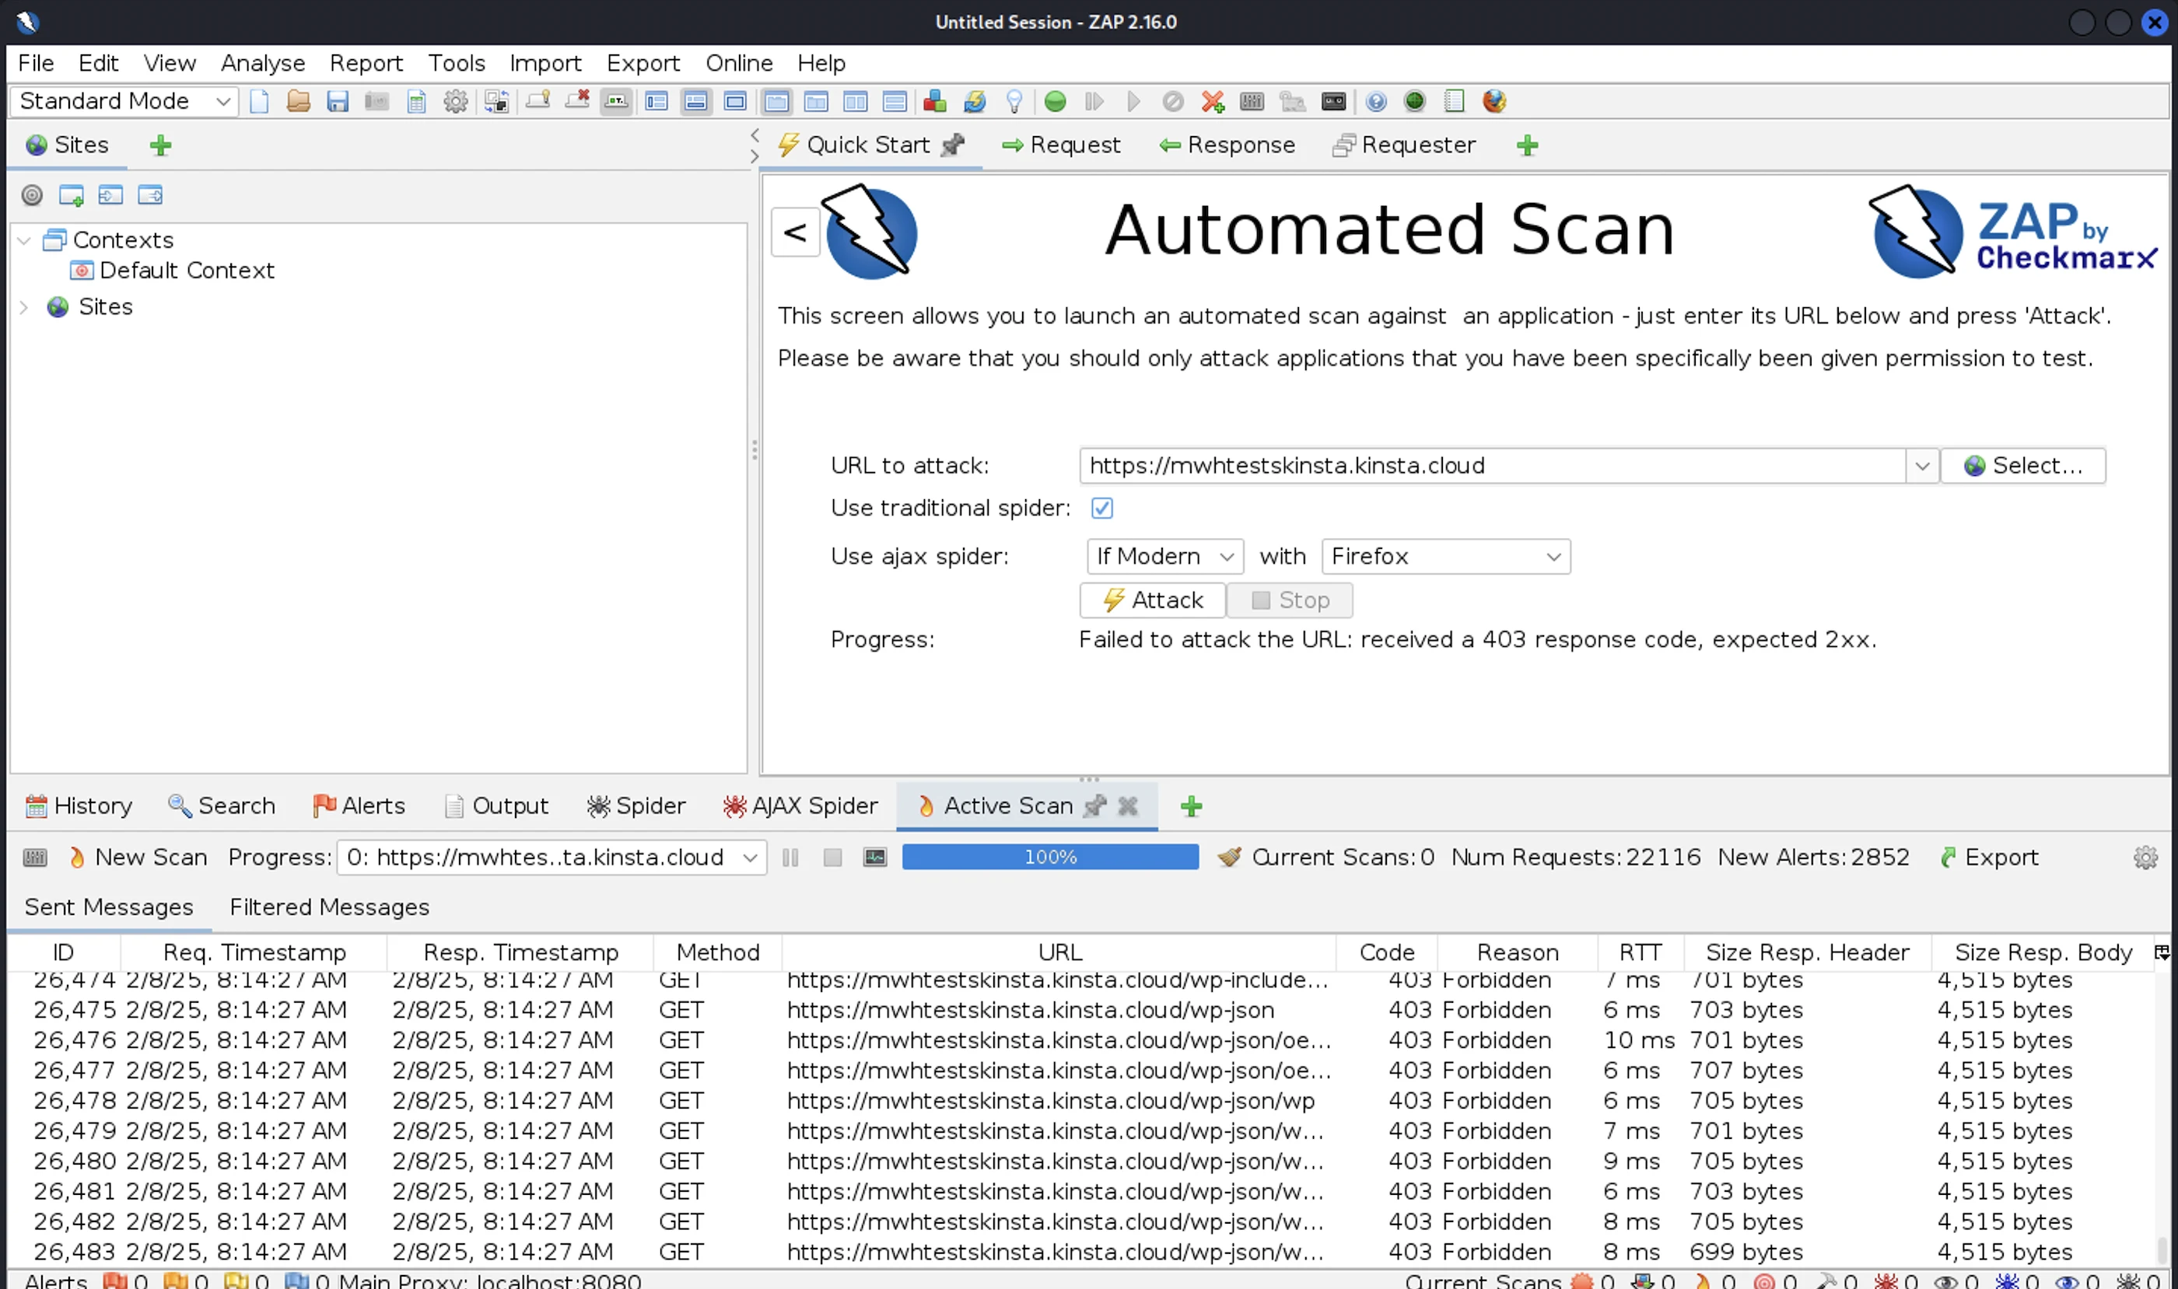The height and width of the screenshot is (1289, 2178).
Task: Open Options via toolbar gear icon
Action: pyautogui.click(x=455, y=102)
